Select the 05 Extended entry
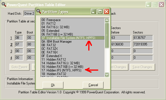This screenshot has width=166, height=100. [x=72, y=31]
